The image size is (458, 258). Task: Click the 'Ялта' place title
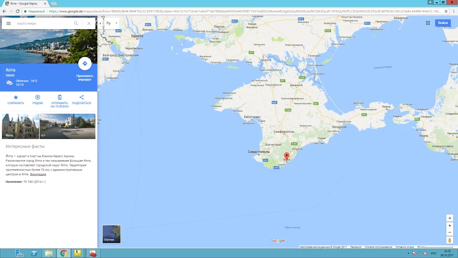click(10, 70)
